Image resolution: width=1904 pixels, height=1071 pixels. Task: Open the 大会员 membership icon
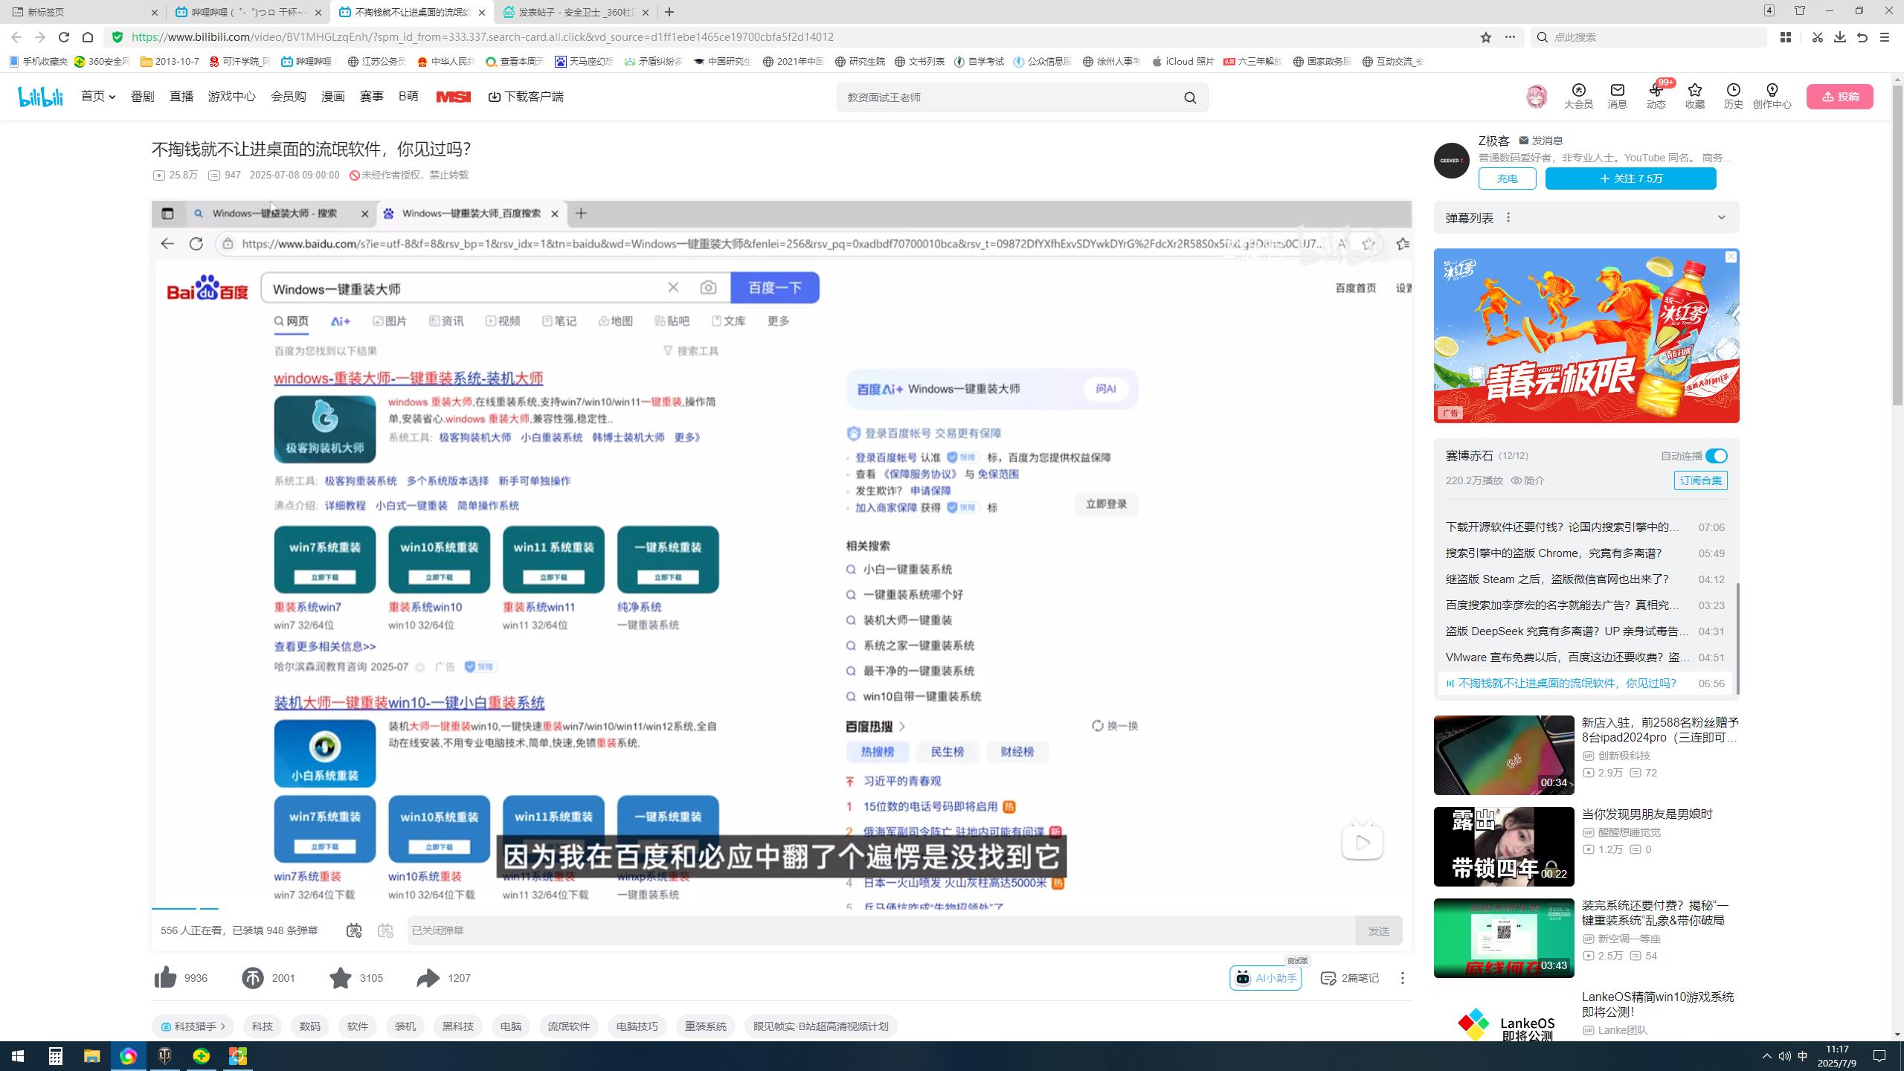pos(1577,97)
